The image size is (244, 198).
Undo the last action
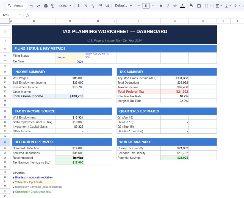pos(32,6)
